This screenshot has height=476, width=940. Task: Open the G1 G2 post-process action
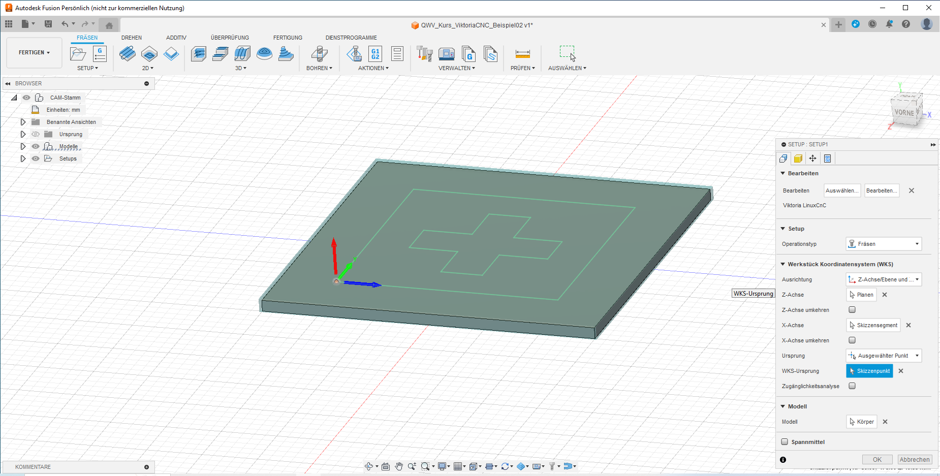(x=375, y=54)
